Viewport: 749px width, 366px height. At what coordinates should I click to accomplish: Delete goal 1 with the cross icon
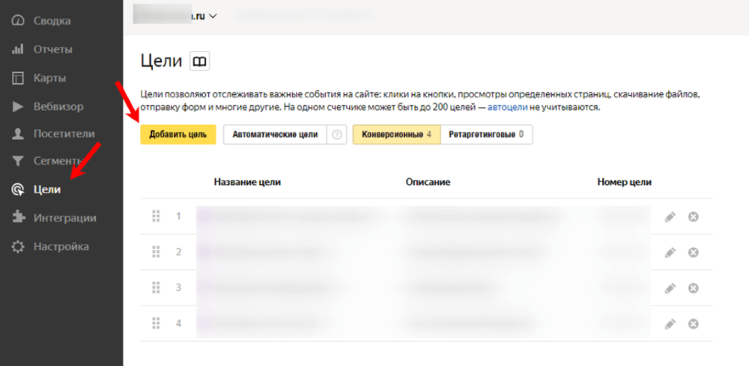tap(694, 216)
